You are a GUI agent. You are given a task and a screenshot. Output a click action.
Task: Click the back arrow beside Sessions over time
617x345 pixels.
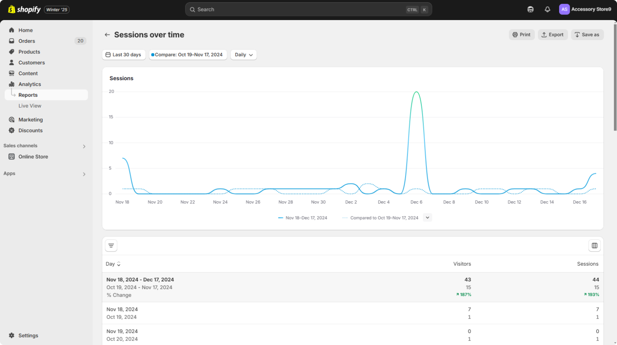click(x=107, y=35)
